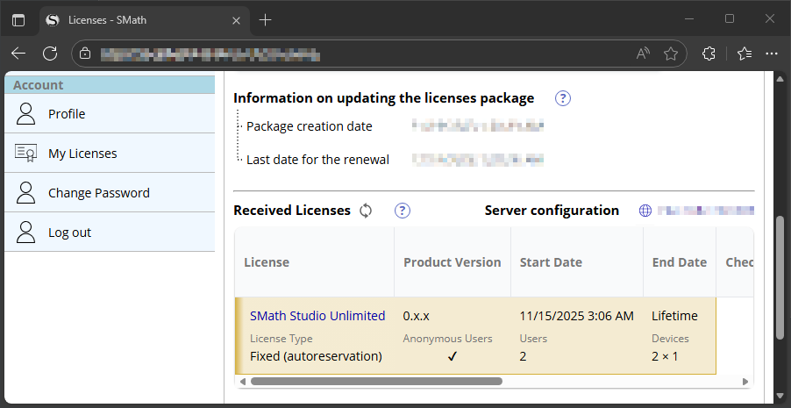The width and height of the screenshot is (791, 408).
Task: View site information lock icon
Action: [85, 53]
